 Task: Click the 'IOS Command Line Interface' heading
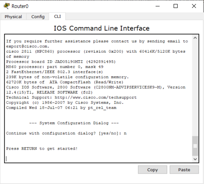coord(102,28)
